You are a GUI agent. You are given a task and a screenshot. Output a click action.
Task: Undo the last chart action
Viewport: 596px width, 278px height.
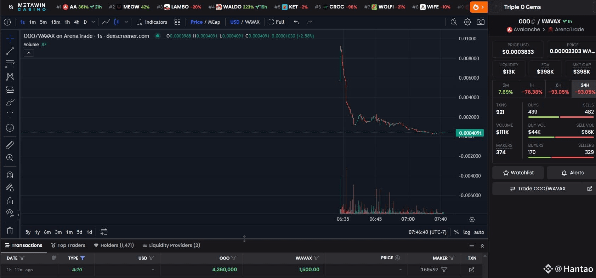coord(296,22)
